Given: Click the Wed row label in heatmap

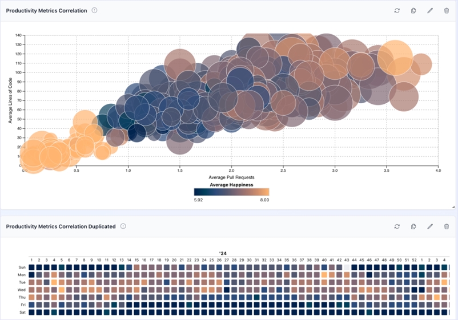Looking at the screenshot, I should 22,289.
